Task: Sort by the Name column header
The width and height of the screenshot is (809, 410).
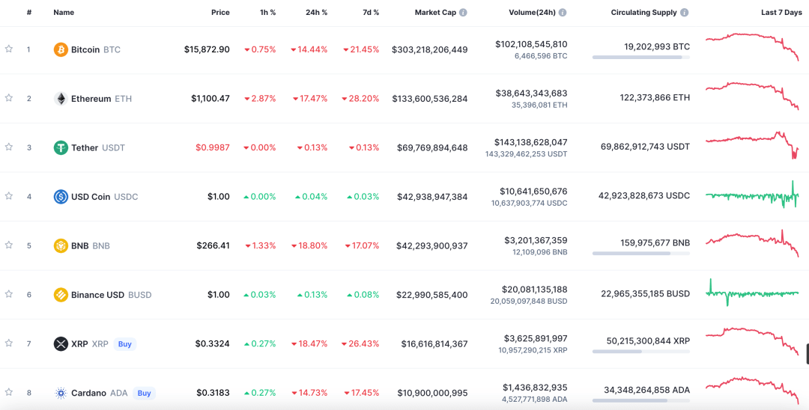Action: 64,13
